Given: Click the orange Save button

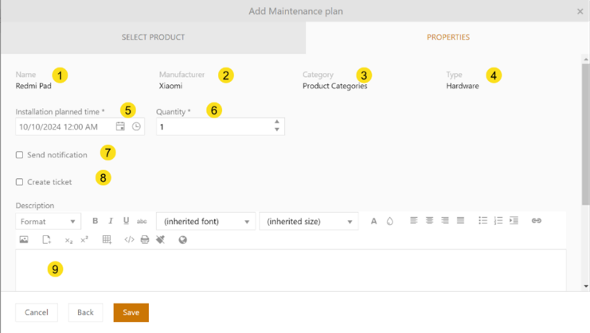Looking at the screenshot, I should 131,312.
